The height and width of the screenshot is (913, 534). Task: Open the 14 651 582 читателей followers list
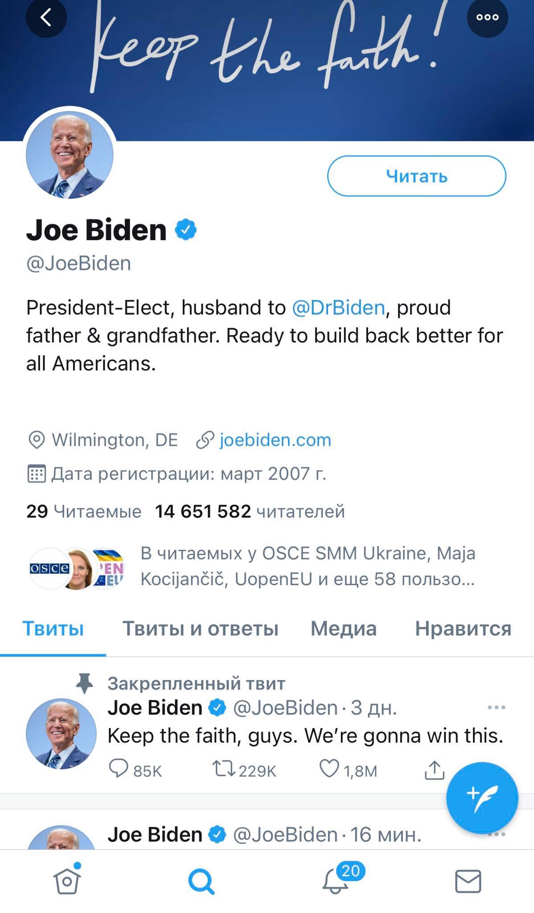click(250, 511)
